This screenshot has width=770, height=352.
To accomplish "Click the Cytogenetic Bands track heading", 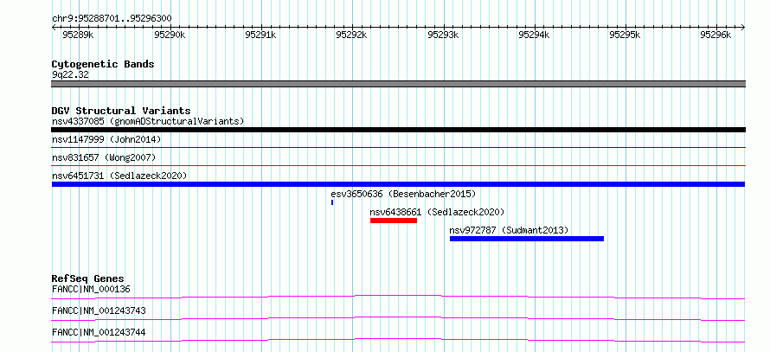I will tap(103, 64).
